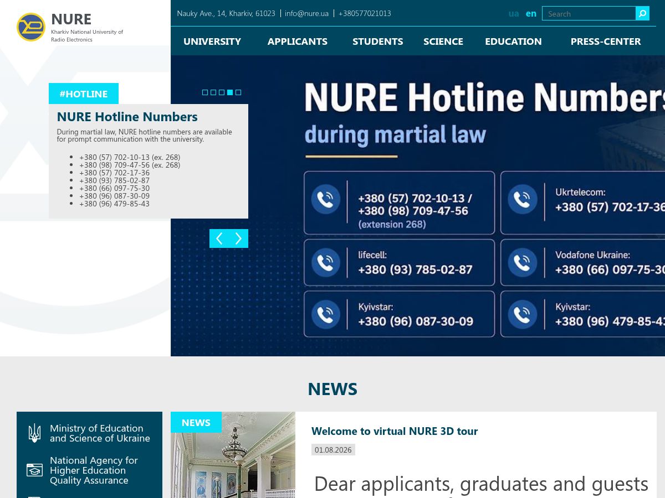Screen dimensions: 665x498
Task: Focus the Search input field
Action: (x=589, y=13)
